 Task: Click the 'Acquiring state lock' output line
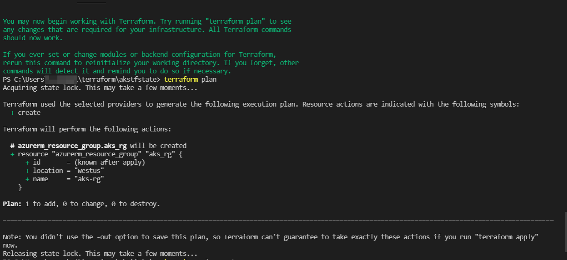[x=100, y=87]
